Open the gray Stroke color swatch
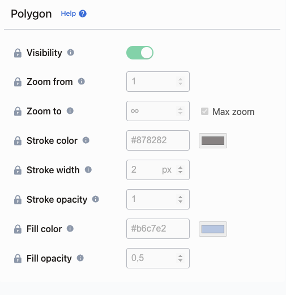 coord(213,141)
